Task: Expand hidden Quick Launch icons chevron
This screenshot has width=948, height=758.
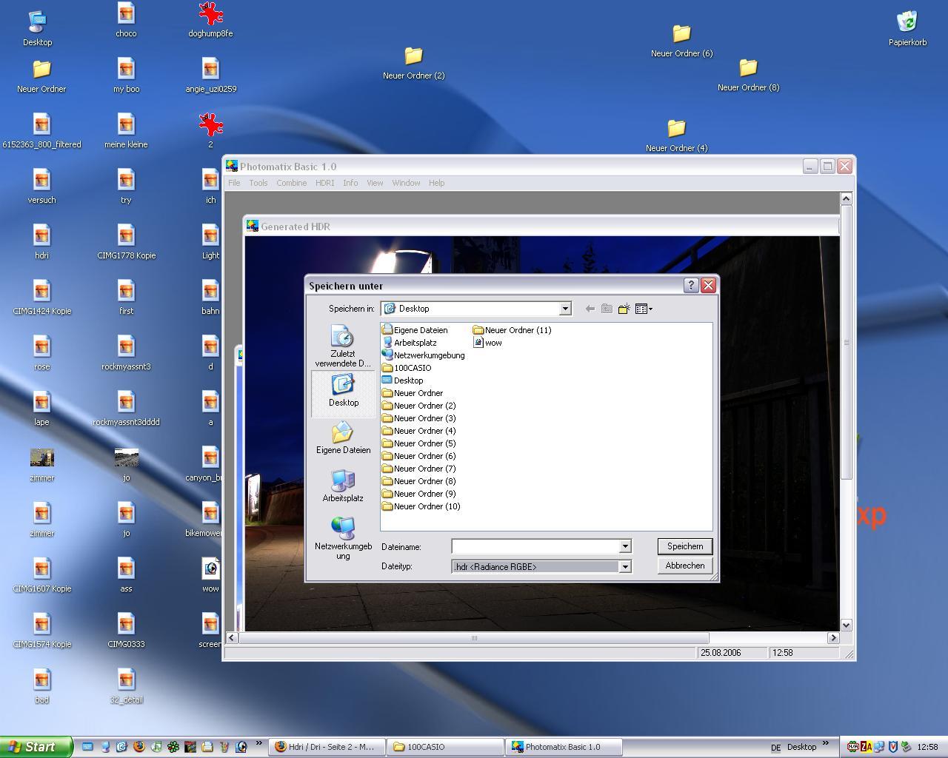Action: [259, 744]
